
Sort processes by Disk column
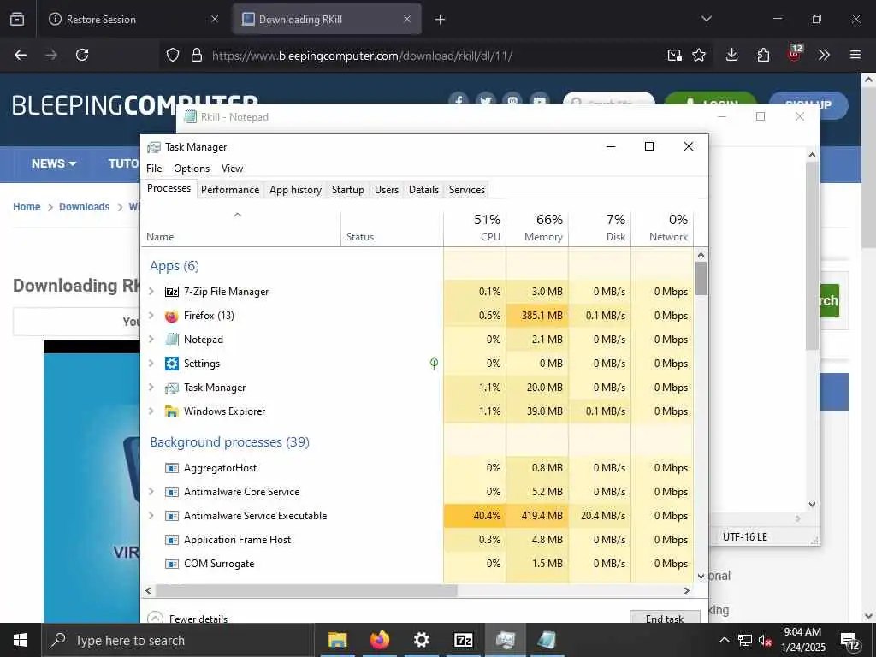click(x=600, y=228)
